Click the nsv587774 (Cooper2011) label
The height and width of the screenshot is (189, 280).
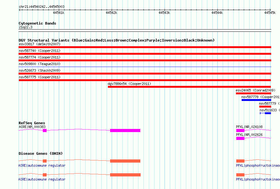tap(40, 57)
